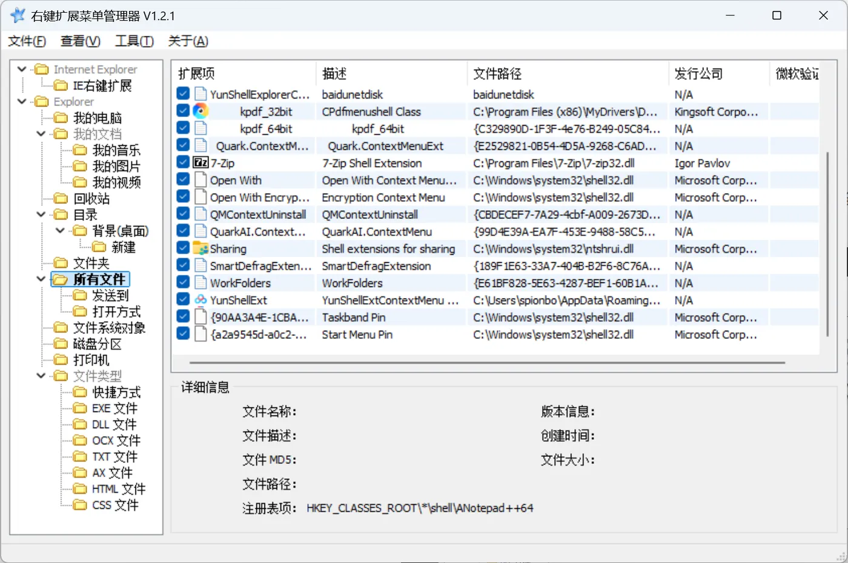Select the 我的音乐 tree item
The width and height of the screenshot is (848, 563).
click(116, 150)
